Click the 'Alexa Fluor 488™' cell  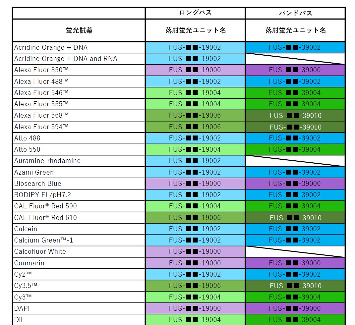click(79, 81)
